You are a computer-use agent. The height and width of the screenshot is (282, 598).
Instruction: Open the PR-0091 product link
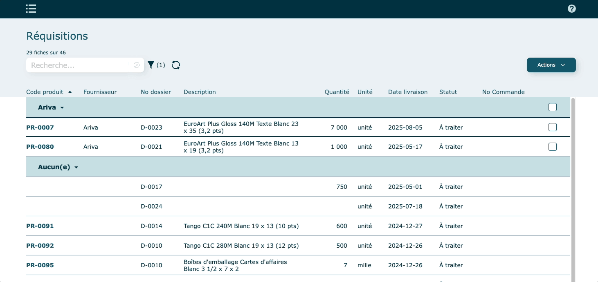40,226
